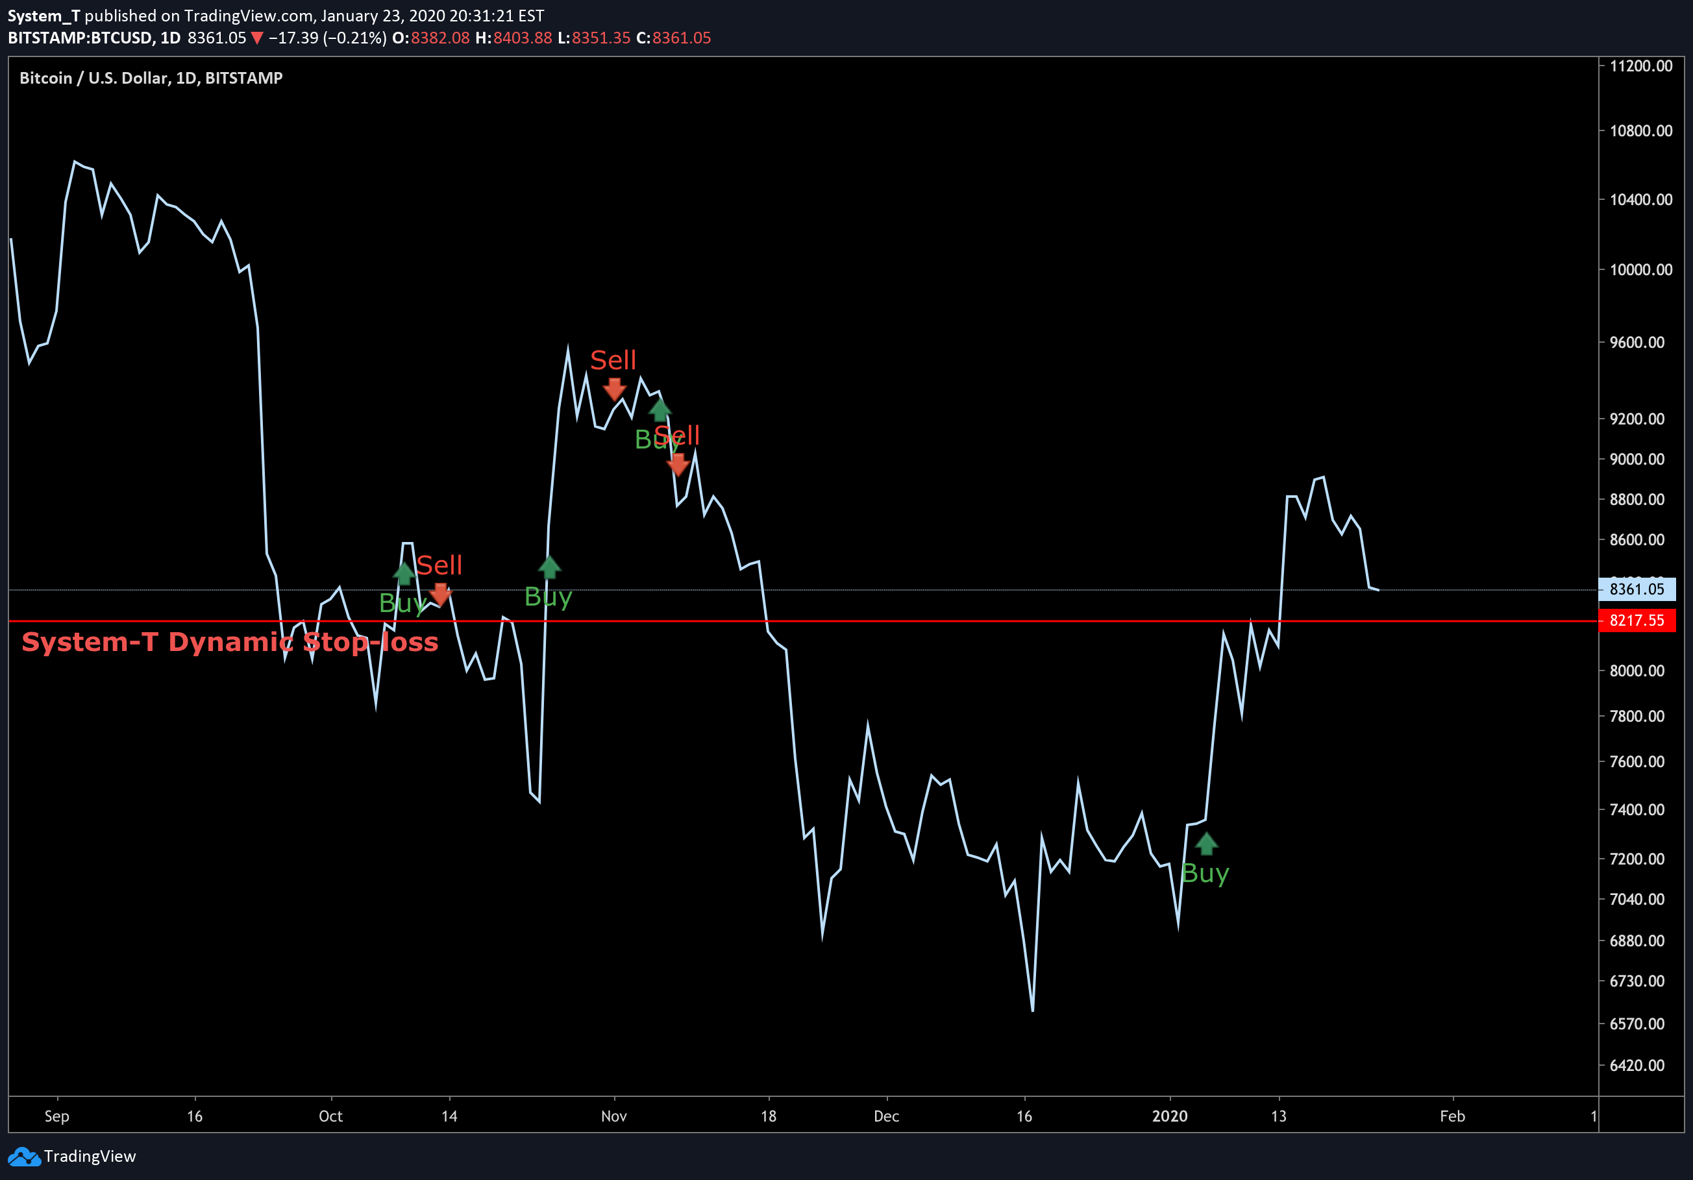Click the BITSTAMP:BTCUSD, 1D symbol text

[93, 38]
